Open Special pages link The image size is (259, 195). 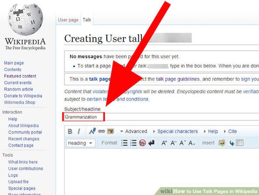22,188
